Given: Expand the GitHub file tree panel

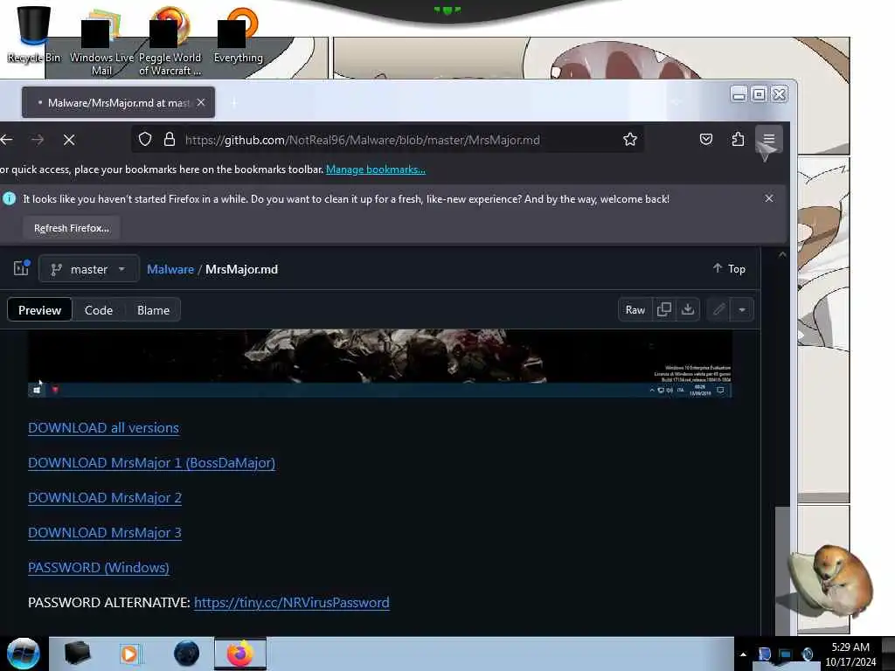Looking at the screenshot, I should pyautogui.click(x=21, y=268).
